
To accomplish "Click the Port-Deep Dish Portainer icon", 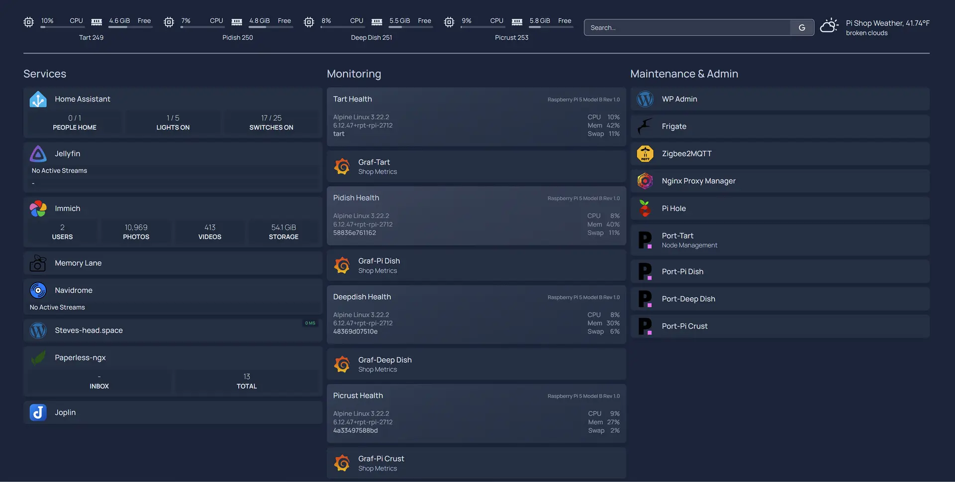I will click(645, 299).
